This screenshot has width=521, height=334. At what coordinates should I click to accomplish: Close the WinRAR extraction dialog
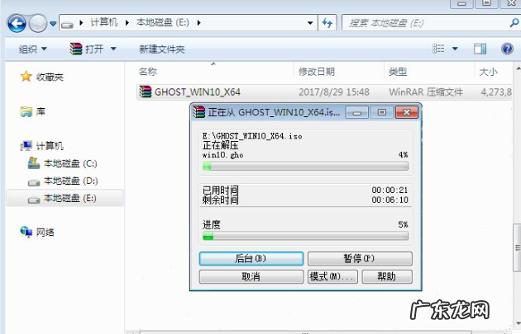(407, 112)
